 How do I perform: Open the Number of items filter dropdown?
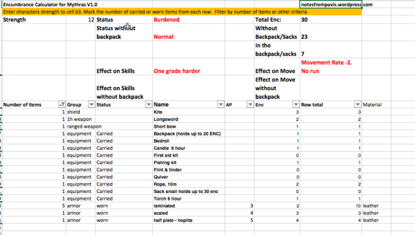tap(62, 105)
